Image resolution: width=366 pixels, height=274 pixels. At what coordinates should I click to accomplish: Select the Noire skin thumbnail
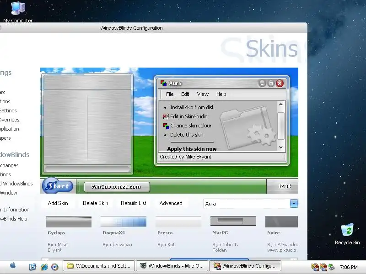(281, 221)
